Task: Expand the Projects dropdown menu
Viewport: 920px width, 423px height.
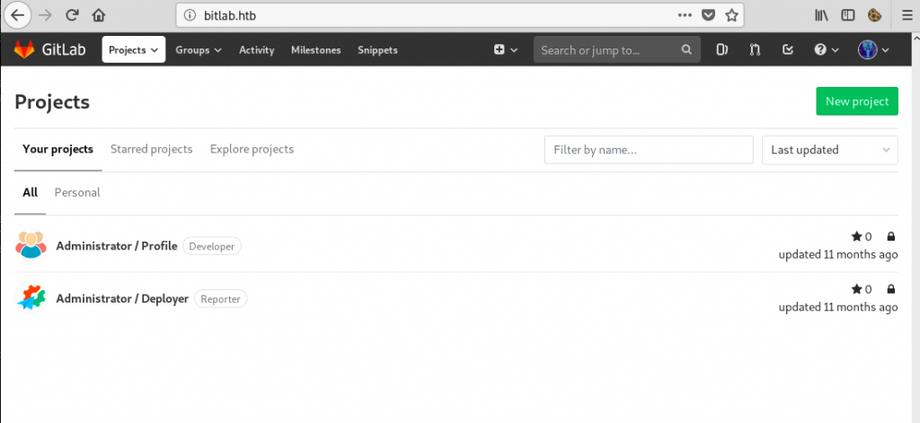Action: 134,50
